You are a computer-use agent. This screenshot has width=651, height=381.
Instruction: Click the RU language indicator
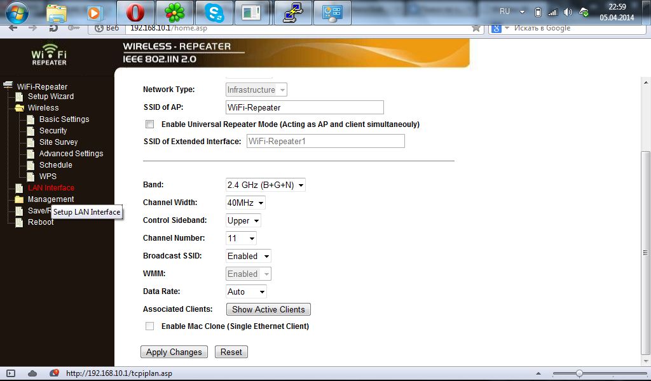click(504, 11)
